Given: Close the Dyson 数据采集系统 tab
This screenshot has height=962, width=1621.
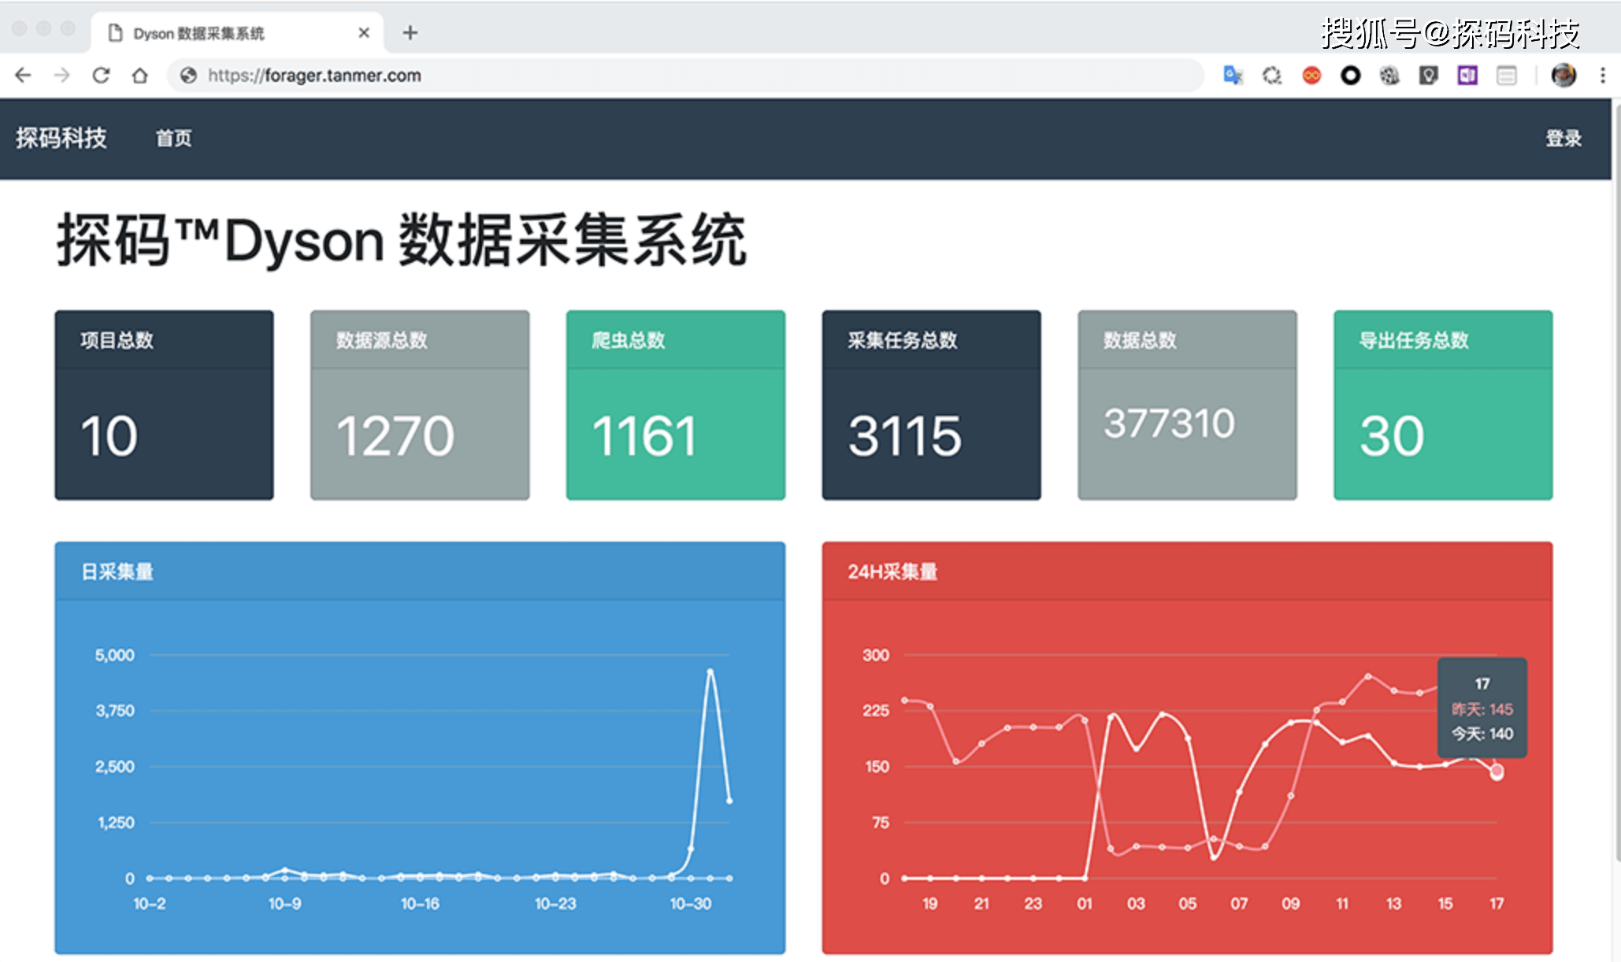Looking at the screenshot, I should 364,33.
